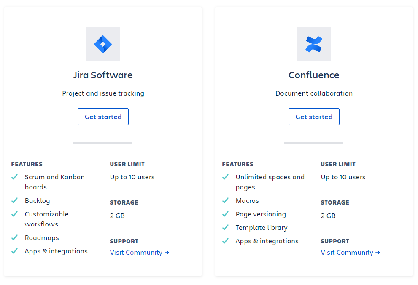Click STORAGE heading in Jira Software card
The image size is (418, 285).
click(124, 202)
